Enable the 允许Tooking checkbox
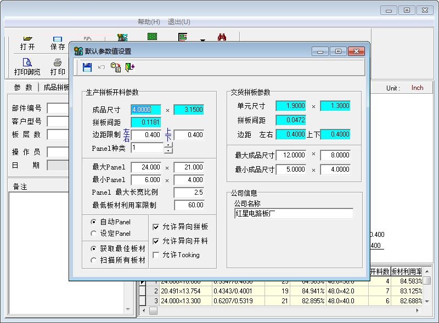Image resolution: width=439 pixels, height=323 pixels. 155,254
